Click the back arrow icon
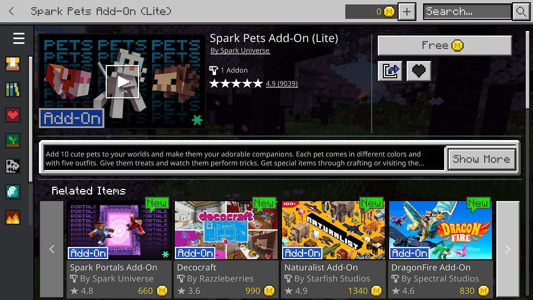Screen dimensions: 533x300 [x=11, y=11]
